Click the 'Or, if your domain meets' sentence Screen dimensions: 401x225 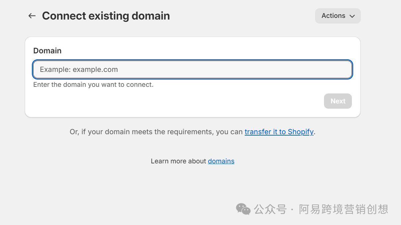coord(156,132)
